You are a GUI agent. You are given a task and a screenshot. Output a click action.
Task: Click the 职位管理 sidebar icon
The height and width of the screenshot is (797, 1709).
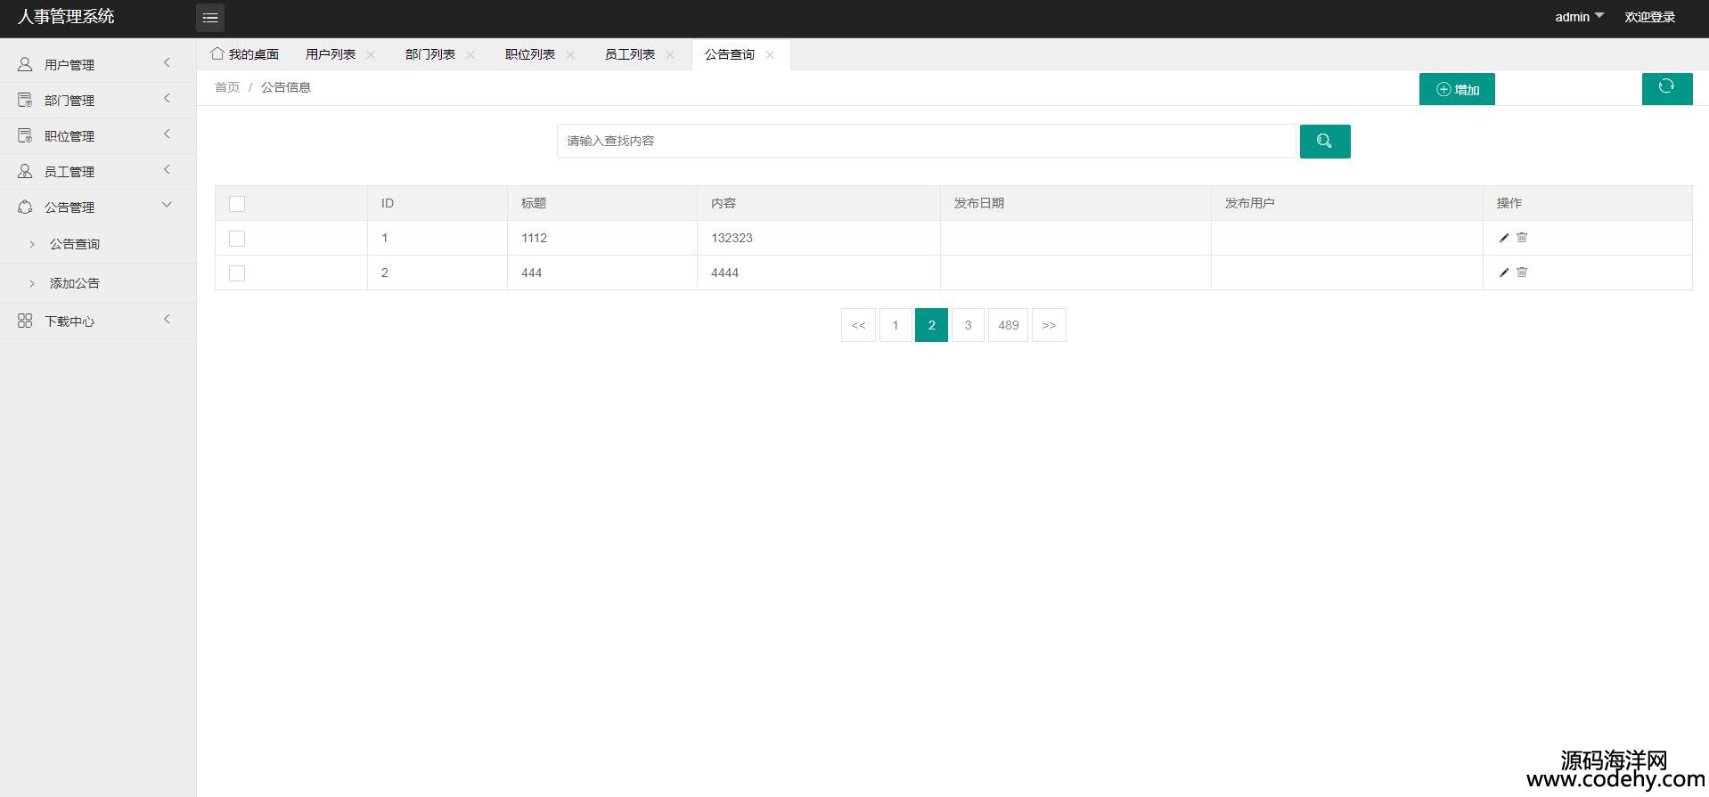[25, 136]
